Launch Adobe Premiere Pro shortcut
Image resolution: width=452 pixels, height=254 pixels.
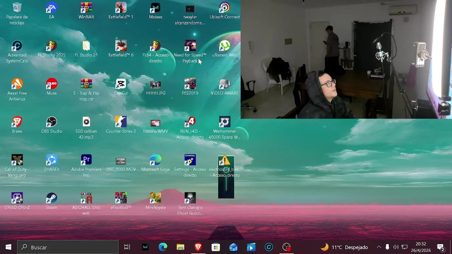[x=86, y=166]
